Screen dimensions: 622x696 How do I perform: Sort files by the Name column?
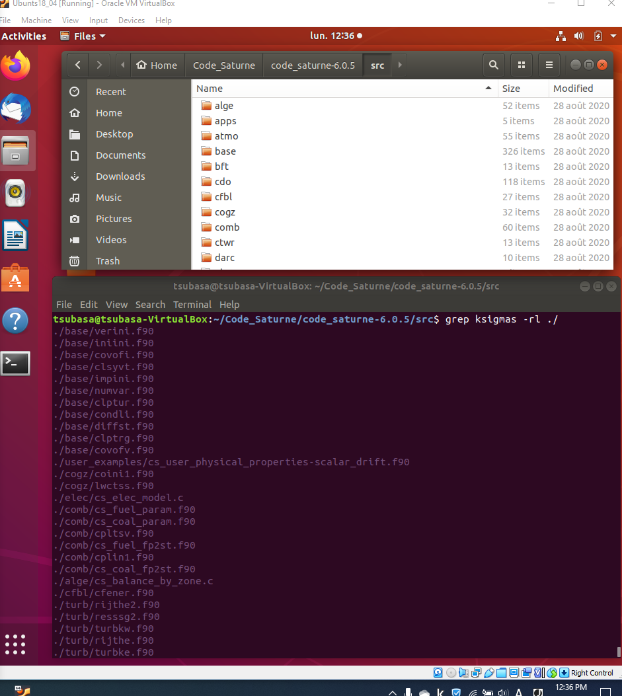tap(210, 89)
